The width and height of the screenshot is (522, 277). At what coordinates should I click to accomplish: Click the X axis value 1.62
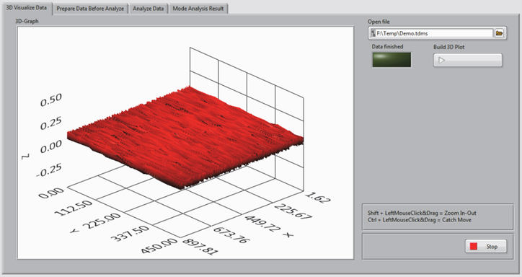[x=317, y=198]
